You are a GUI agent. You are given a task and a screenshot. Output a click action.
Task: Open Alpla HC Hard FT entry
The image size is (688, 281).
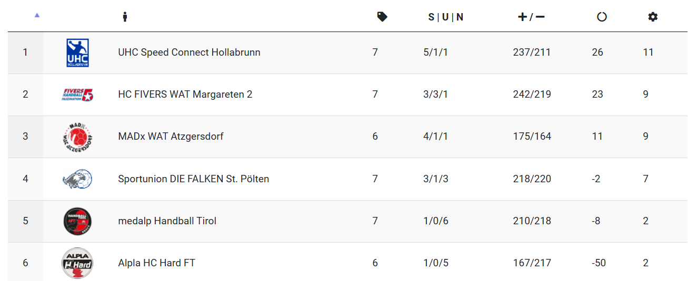click(x=156, y=263)
